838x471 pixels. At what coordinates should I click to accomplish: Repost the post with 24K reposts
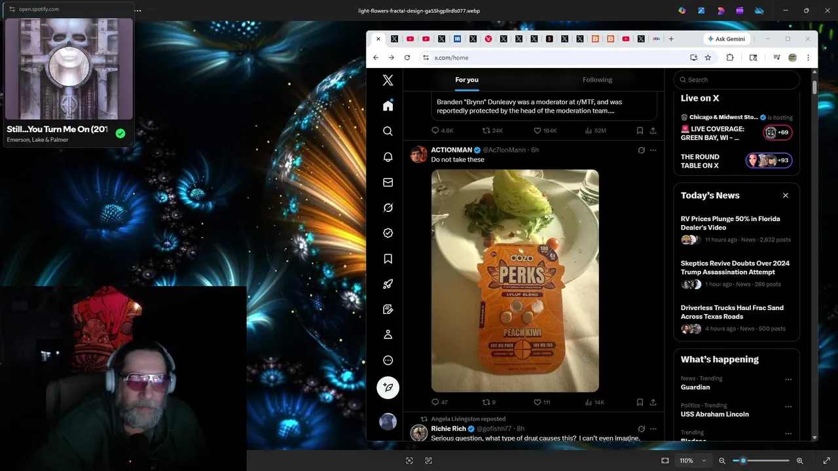coord(492,131)
